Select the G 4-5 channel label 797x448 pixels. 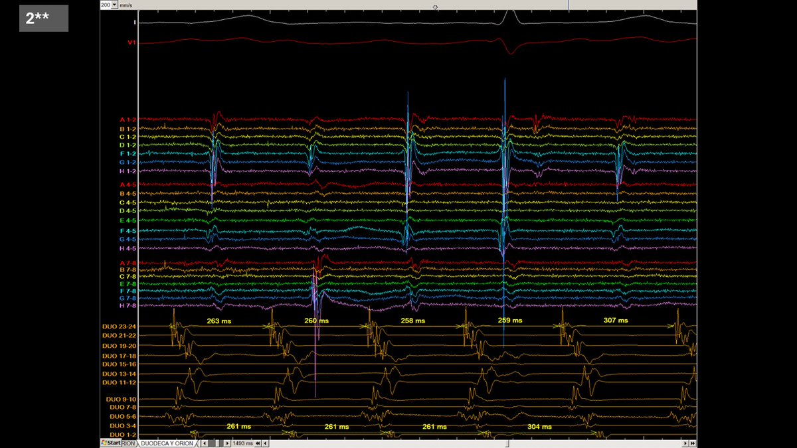[x=128, y=239]
